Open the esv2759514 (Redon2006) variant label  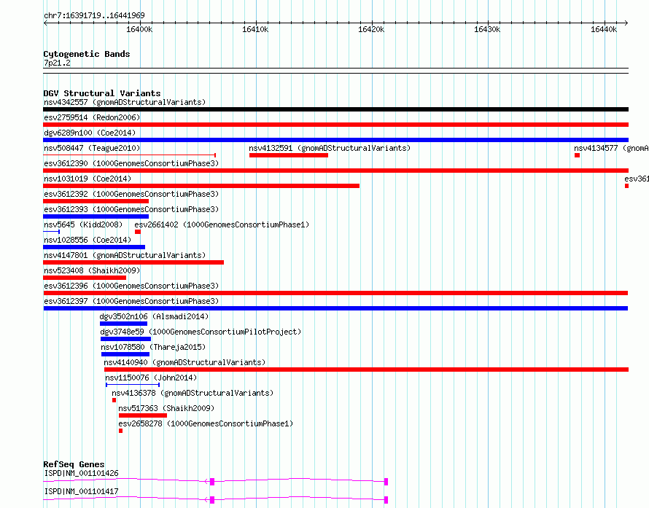[92, 117]
